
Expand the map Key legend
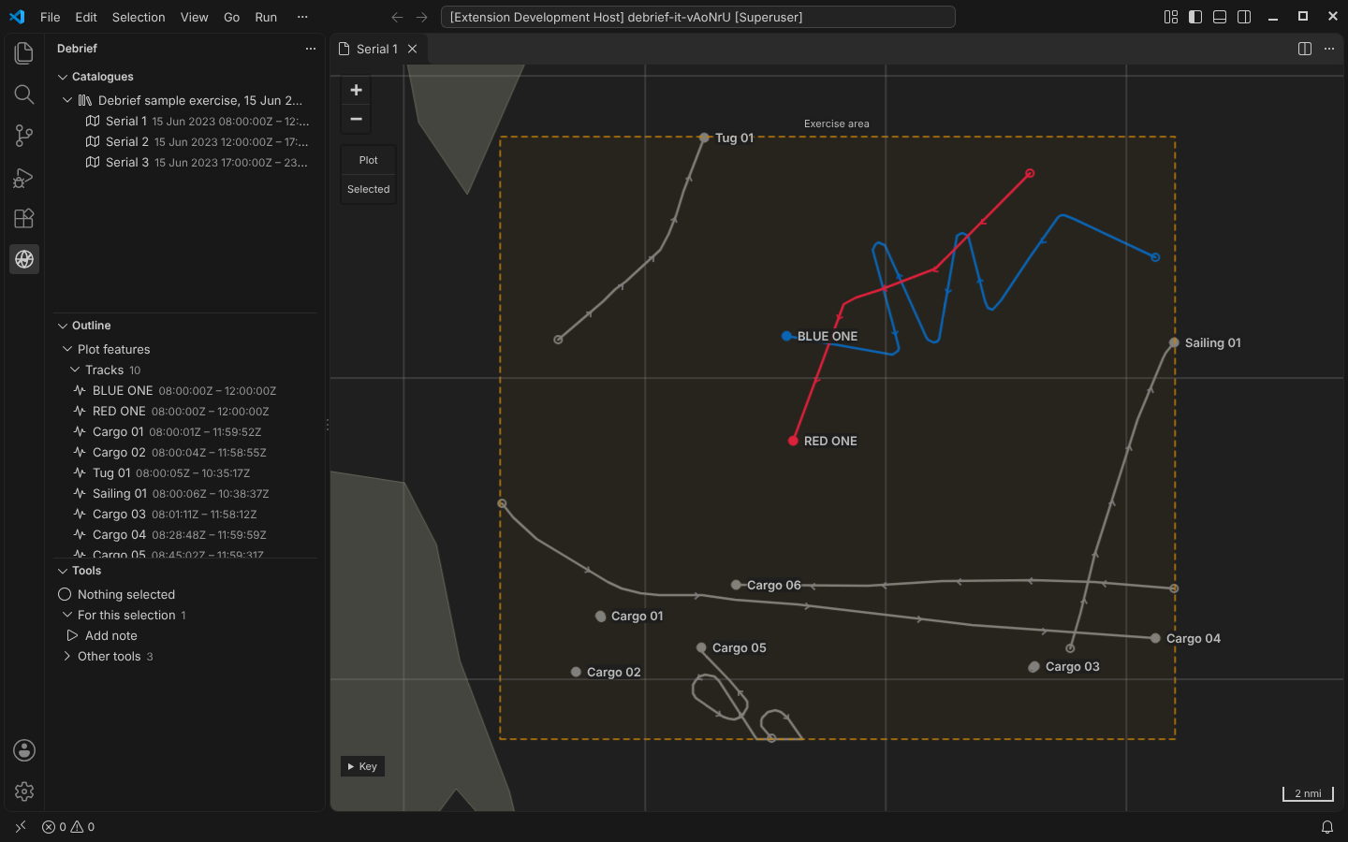coord(362,766)
